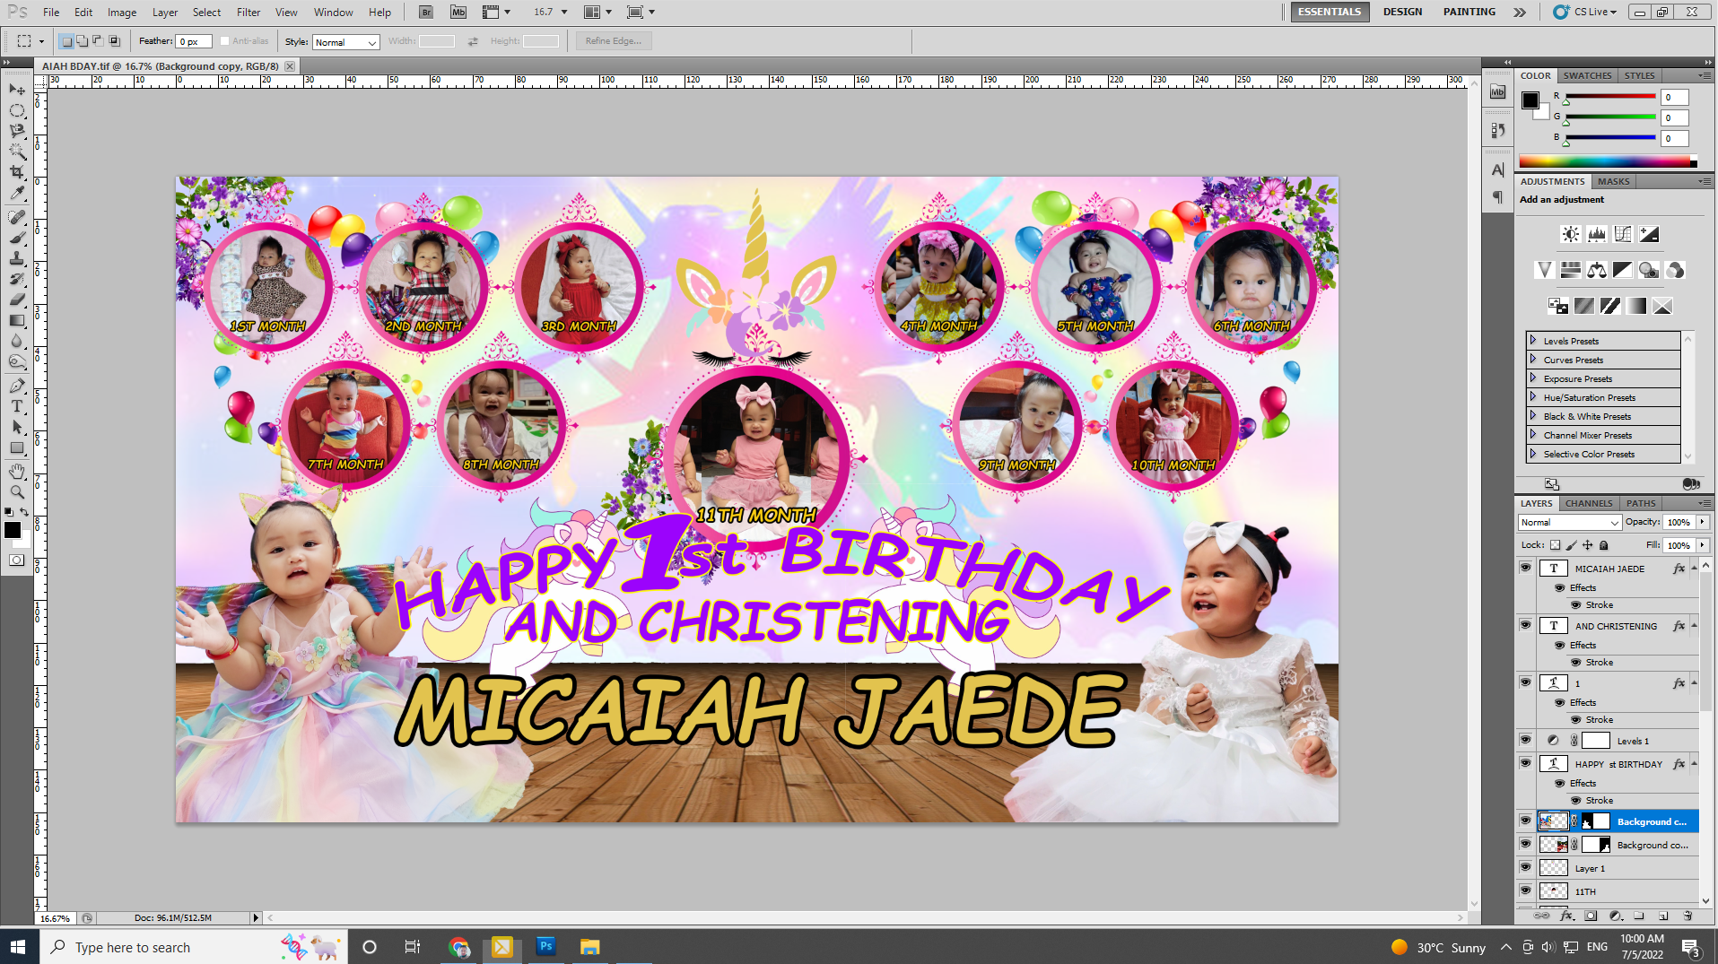This screenshot has width=1718, height=964.
Task: Select the Eraser tool
Action: [17, 300]
